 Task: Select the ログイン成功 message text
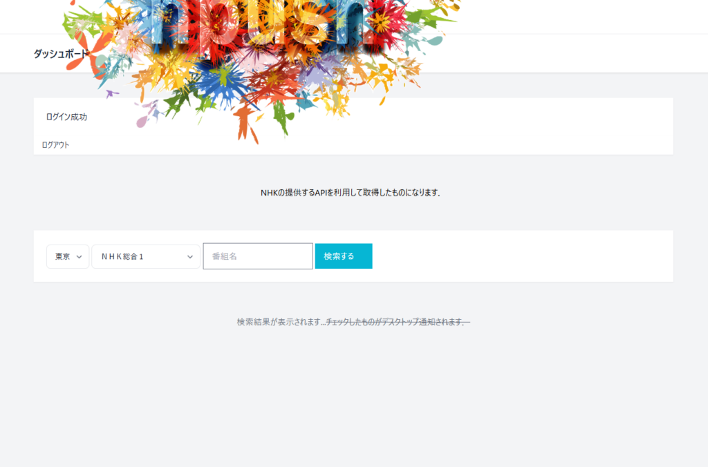click(x=66, y=117)
